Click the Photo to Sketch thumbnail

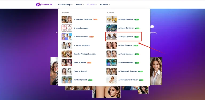click(67, 71)
